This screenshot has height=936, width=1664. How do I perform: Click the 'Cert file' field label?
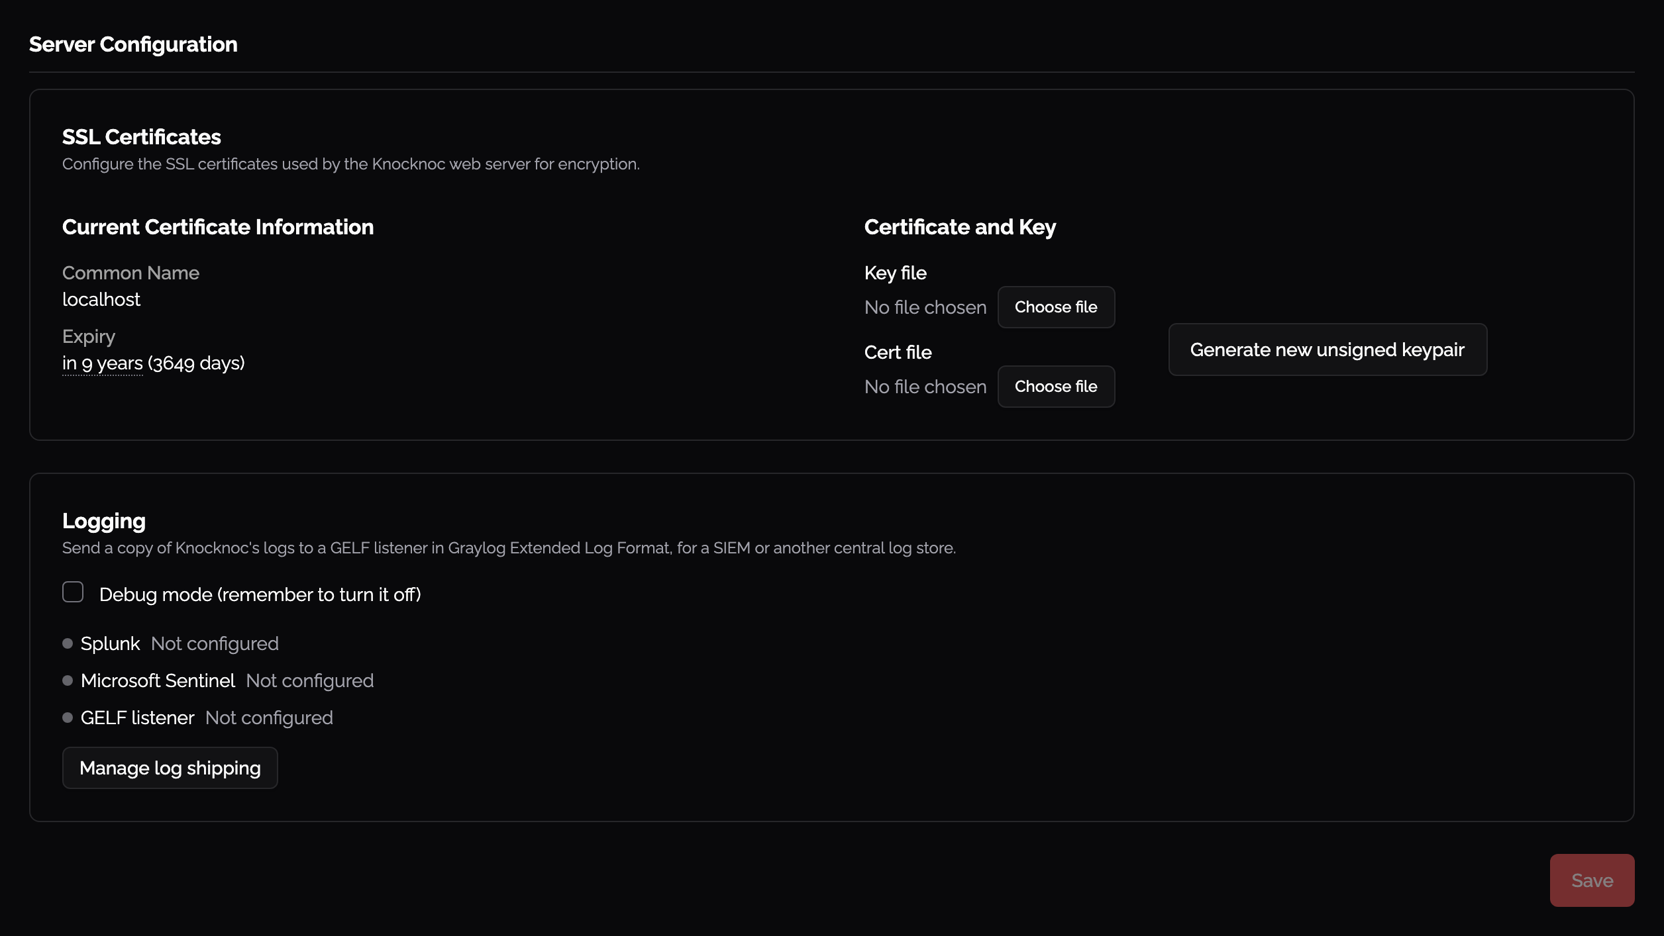[898, 352]
